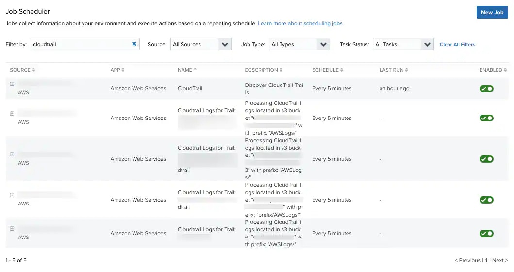Screen dimensions: 514x272
Task: Open the Job Type dropdown
Action: tap(299, 44)
